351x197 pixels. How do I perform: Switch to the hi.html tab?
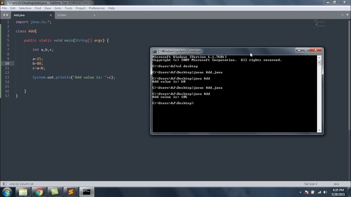pos(62,15)
